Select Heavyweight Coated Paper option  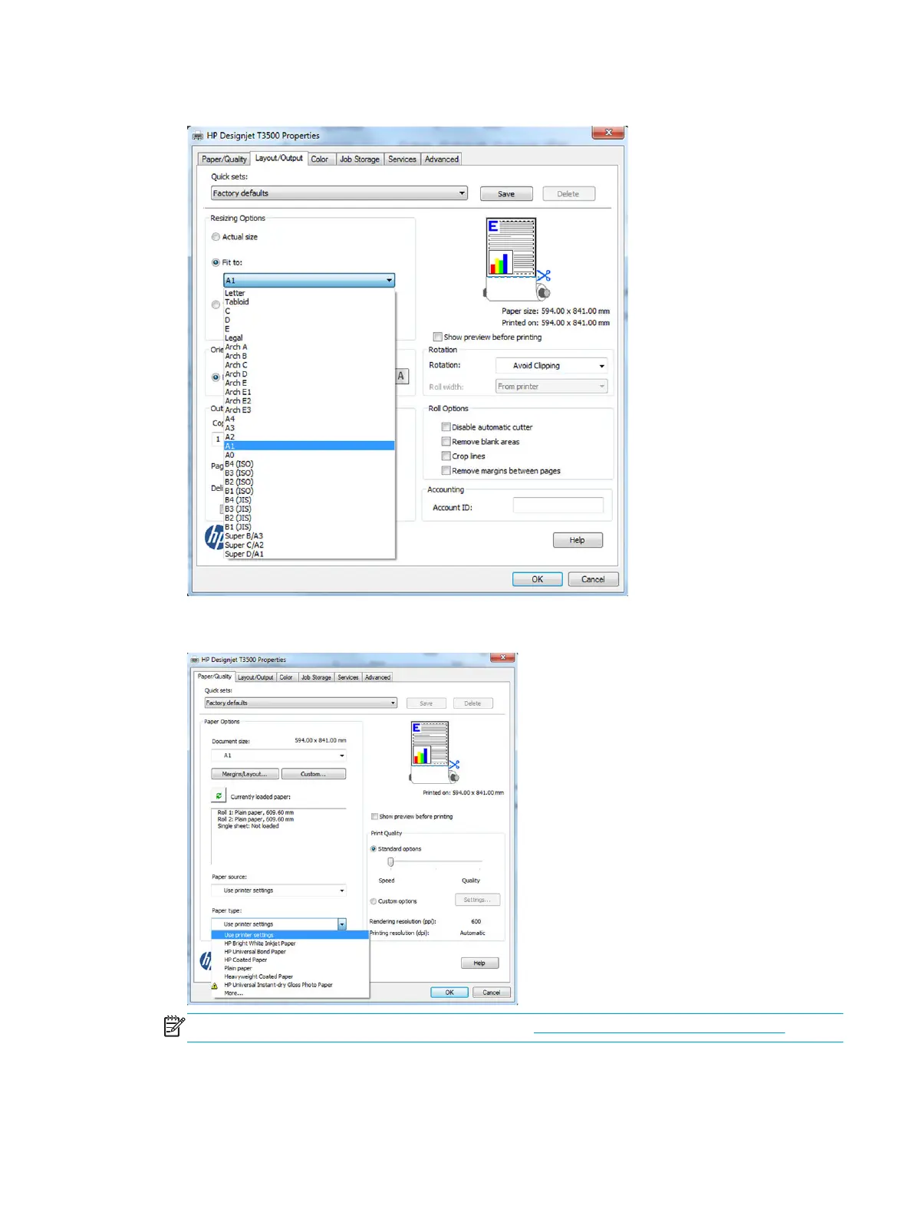[x=290, y=976]
